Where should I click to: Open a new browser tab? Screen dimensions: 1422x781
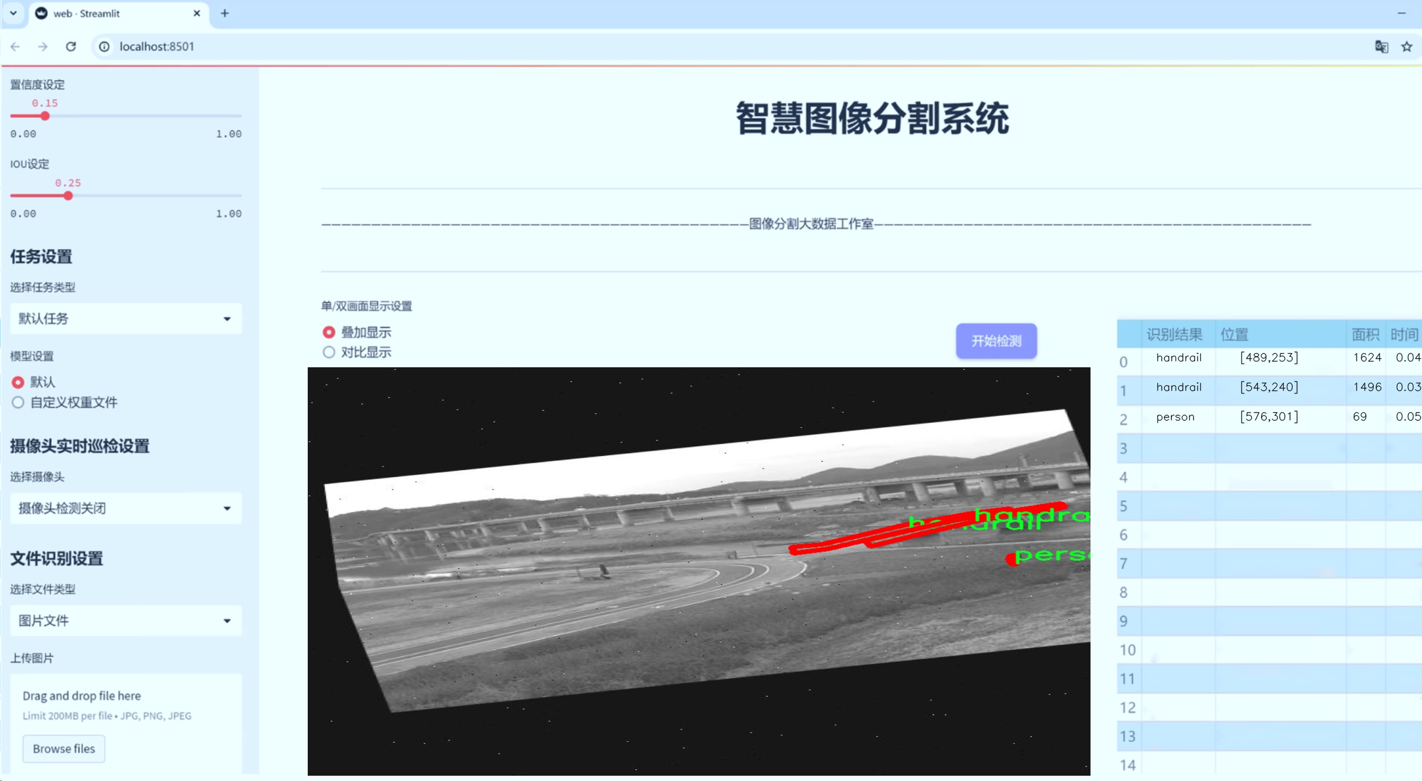(224, 13)
